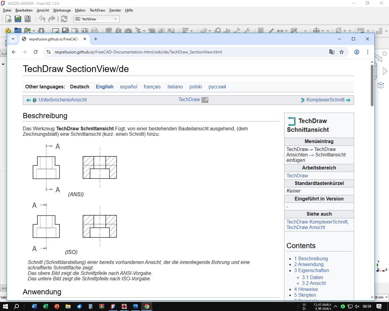
Task: Click the TechDraw insert new page icon
Action: 55,31
